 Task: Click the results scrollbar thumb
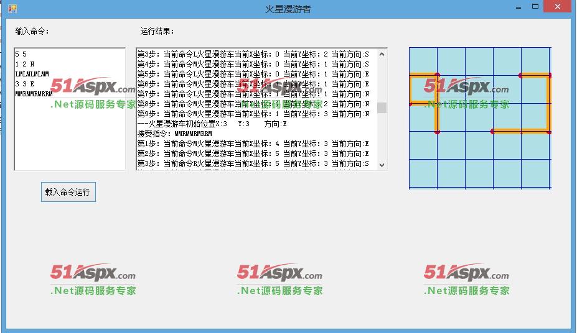(382, 107)
